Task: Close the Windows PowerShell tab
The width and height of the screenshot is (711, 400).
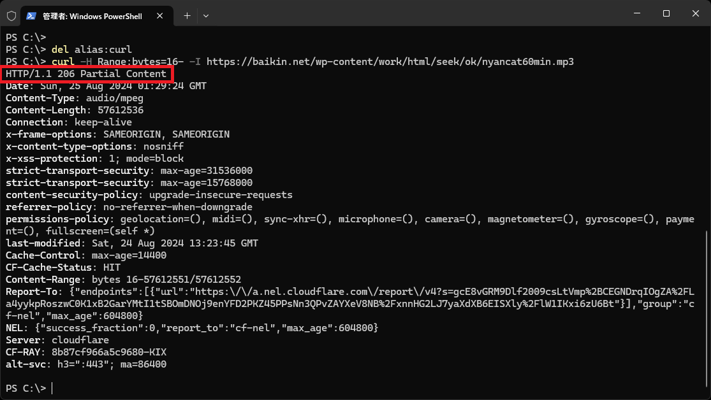Action: [x=159, y=16]
